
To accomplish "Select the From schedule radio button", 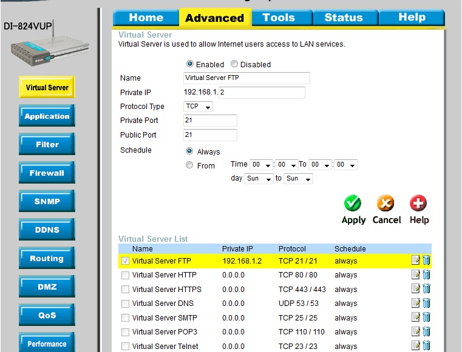I will 189,165.
